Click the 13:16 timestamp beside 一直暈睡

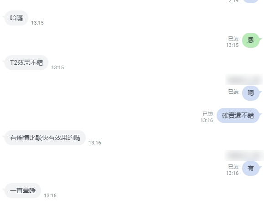point(50,195)
